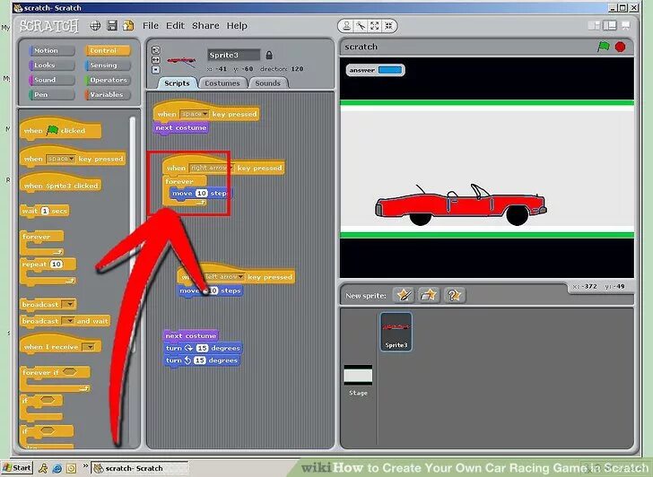Click the when Sprite3 clicked block
653x477 pixels.
[60, 183]
